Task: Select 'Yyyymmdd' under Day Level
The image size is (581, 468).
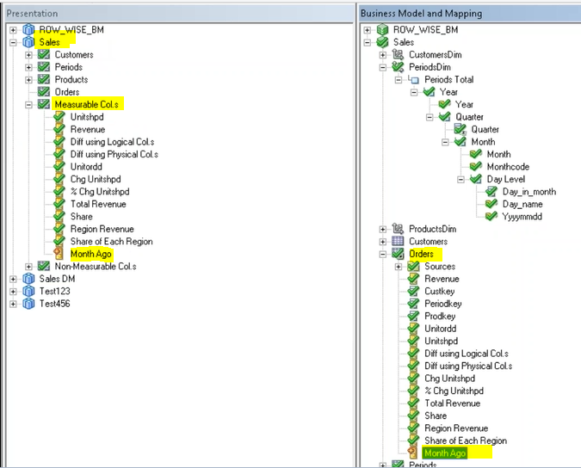Action: [522, 217]
